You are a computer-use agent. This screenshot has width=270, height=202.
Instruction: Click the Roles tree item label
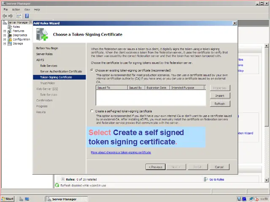16,27
